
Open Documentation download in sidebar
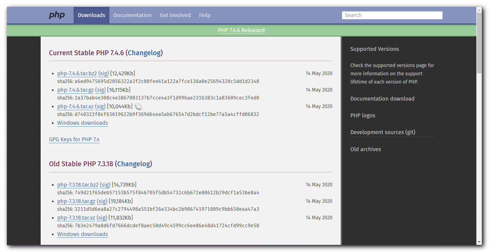tap(382, 99)
